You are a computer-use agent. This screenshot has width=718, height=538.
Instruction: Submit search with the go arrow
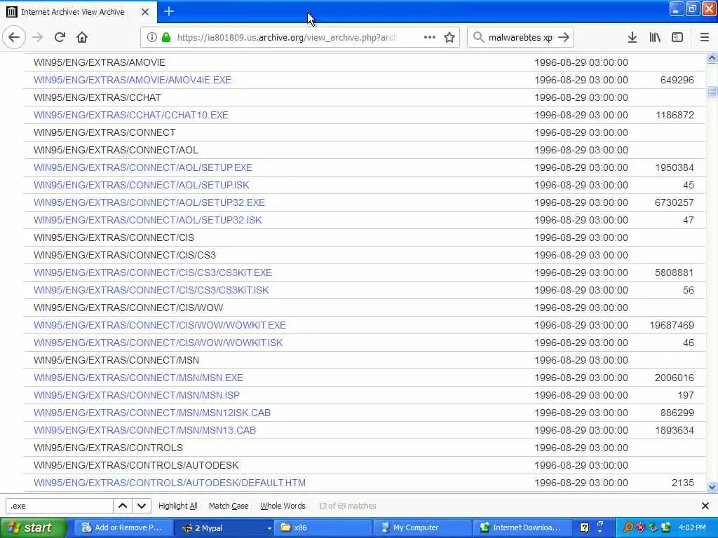pyautogui.click(x=564, y=38)
